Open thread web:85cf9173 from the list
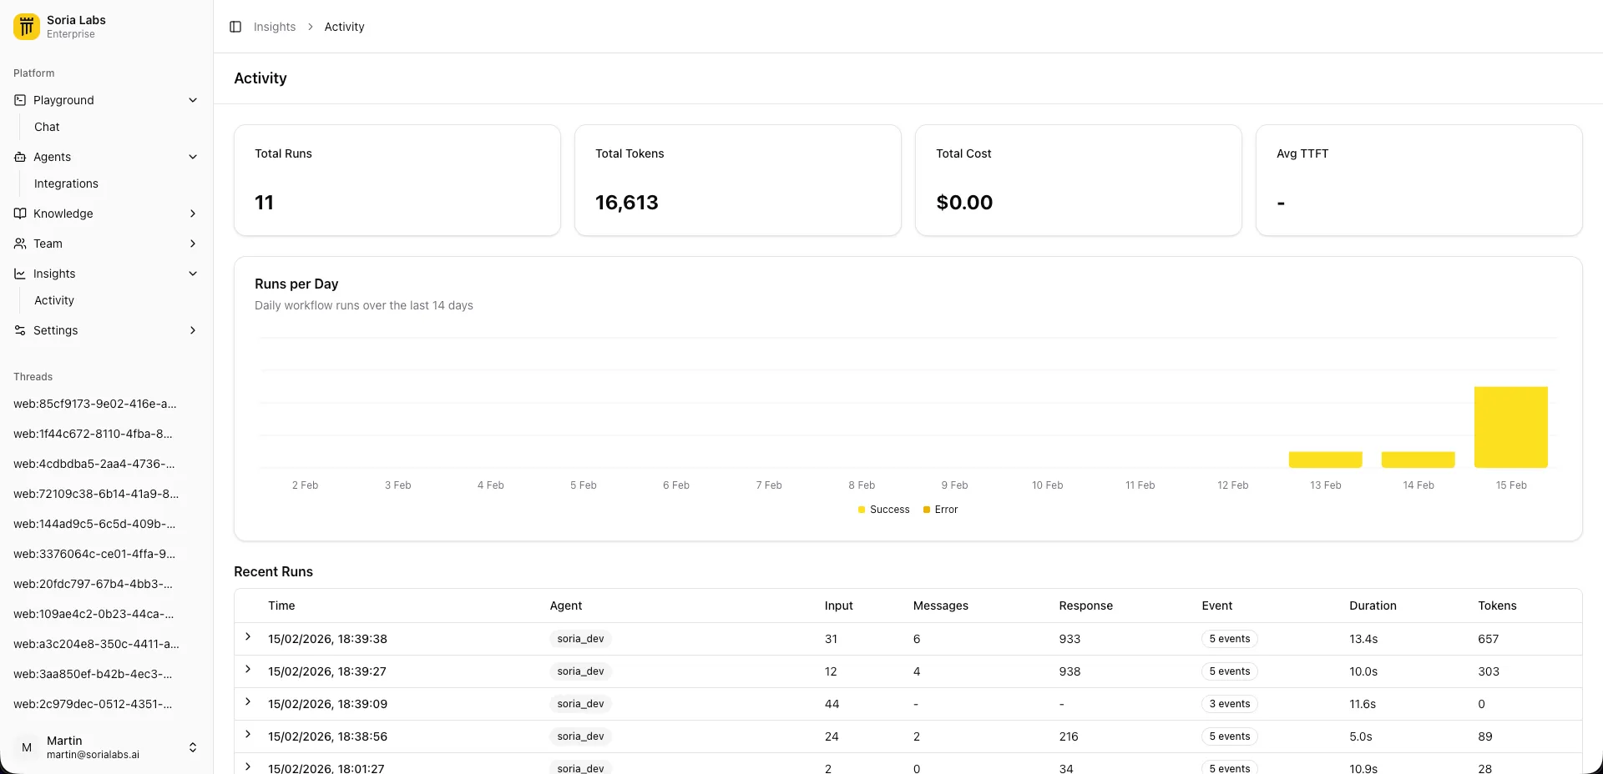 click(94, 404)
